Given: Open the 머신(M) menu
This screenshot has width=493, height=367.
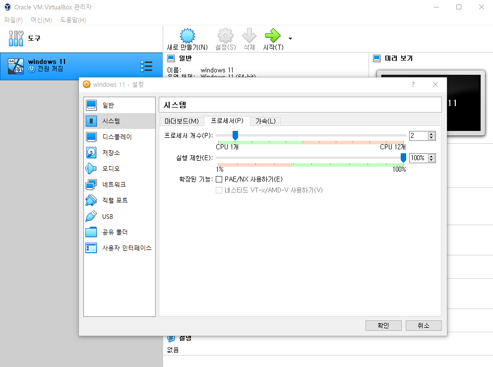Looking at the screenshot, I should [x=42, y=20].
